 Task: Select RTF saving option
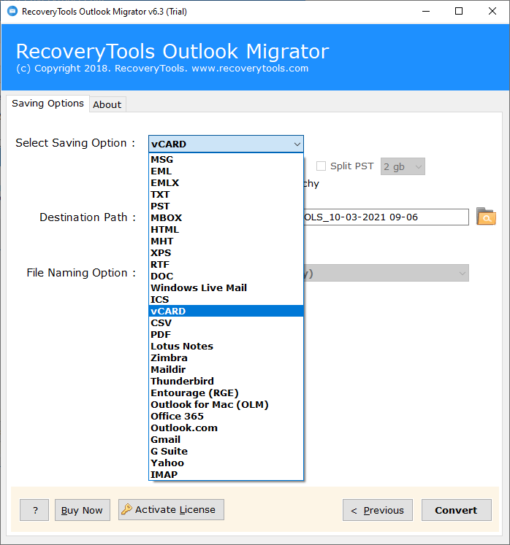pos(226,265)
